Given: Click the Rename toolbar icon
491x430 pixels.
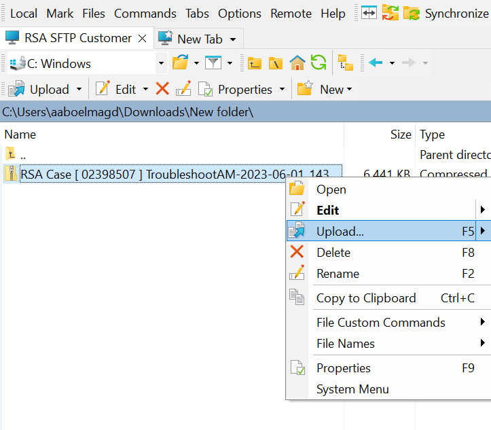Looking at the screenshot, I should pos(183,89).
